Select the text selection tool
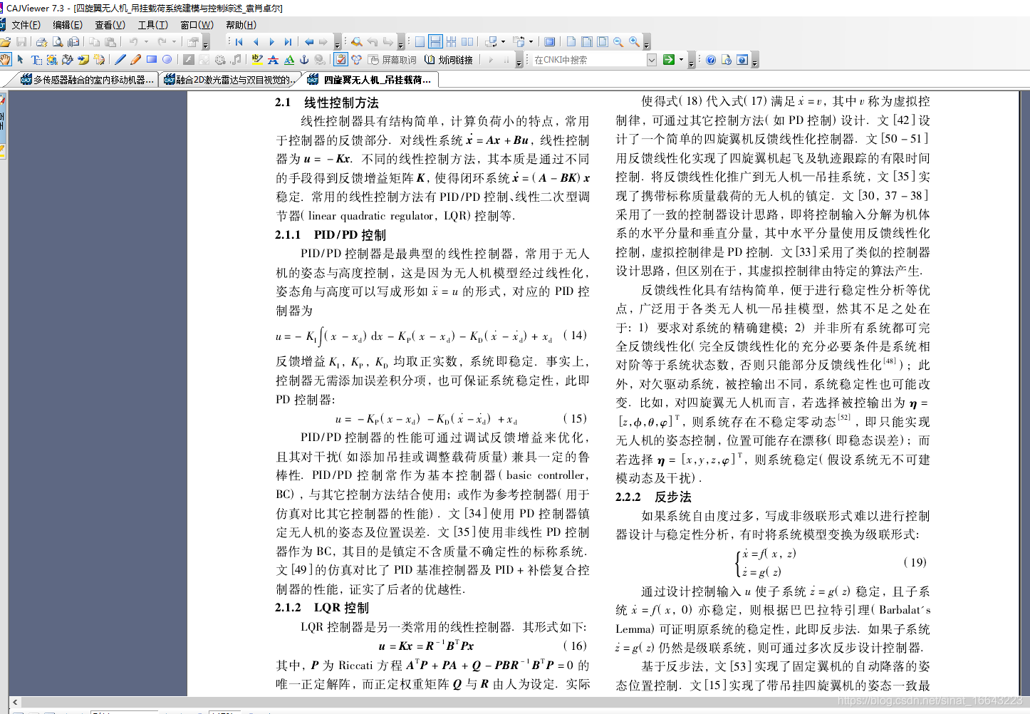Screen dimensions: 1030x714 [x=36, y=60]
